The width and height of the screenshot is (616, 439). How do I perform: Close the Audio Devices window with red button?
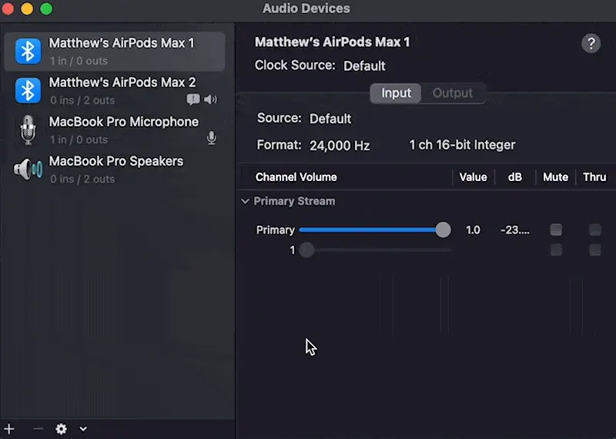coord(8,8)
